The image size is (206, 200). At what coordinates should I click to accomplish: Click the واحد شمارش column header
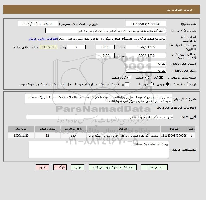click(x=74, y=129)
